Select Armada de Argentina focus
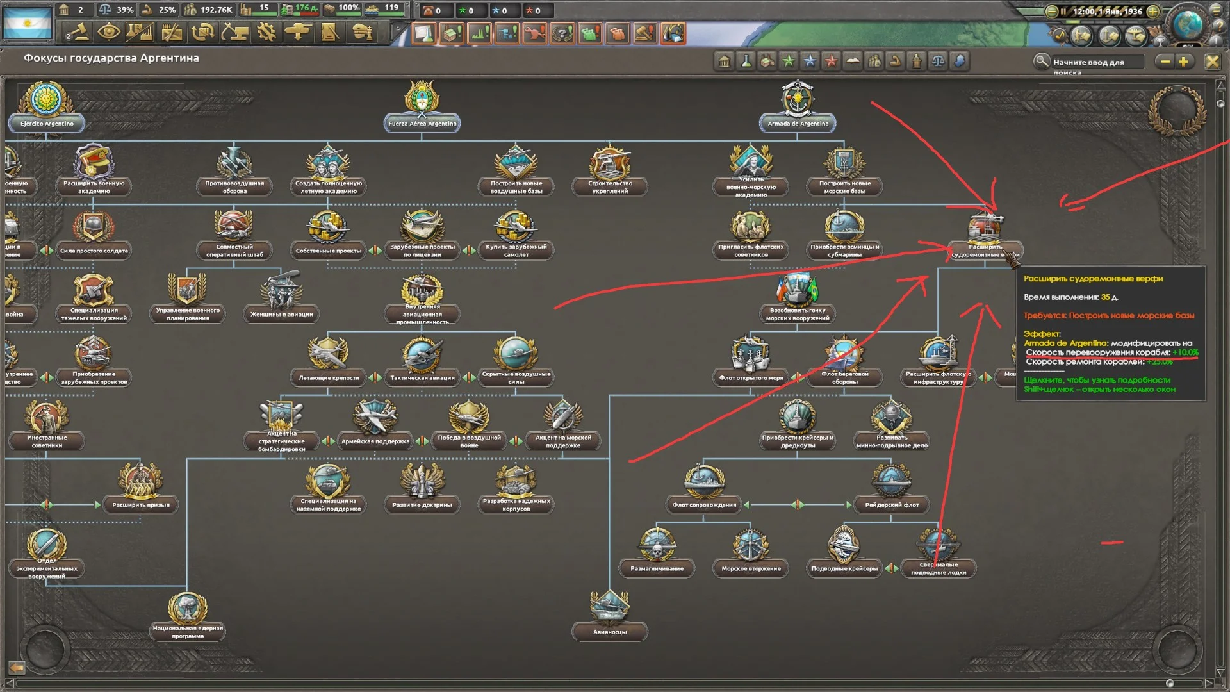Viewport: 1230px width, 692px height. click(x=798, y=108)
